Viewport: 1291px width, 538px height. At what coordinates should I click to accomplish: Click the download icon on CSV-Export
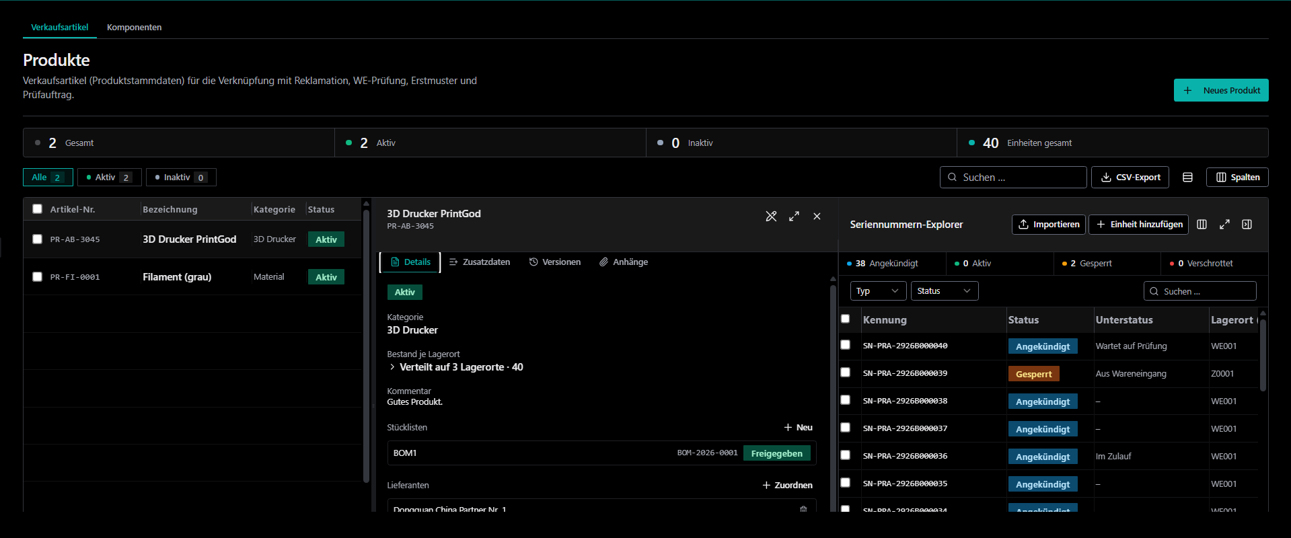(1105, 178)
